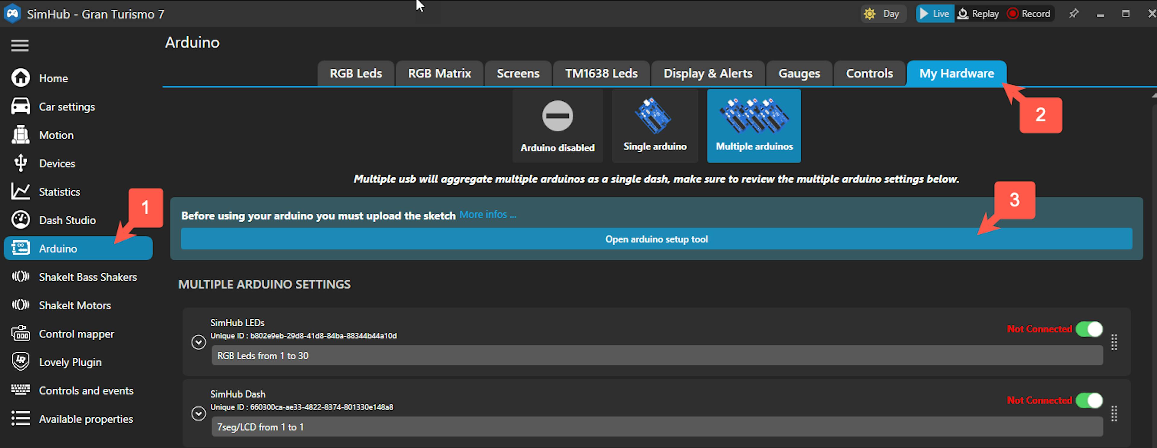Click the Replay button
This screenshot has height=448, width=1157.
click(x=978, y=14)
